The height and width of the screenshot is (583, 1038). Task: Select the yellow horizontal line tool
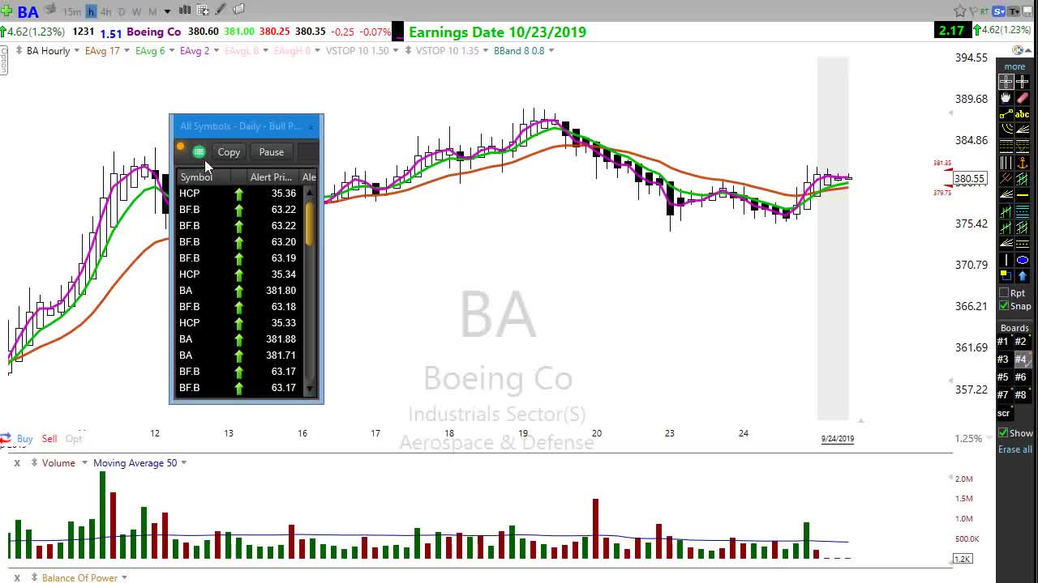point(1022,195)
